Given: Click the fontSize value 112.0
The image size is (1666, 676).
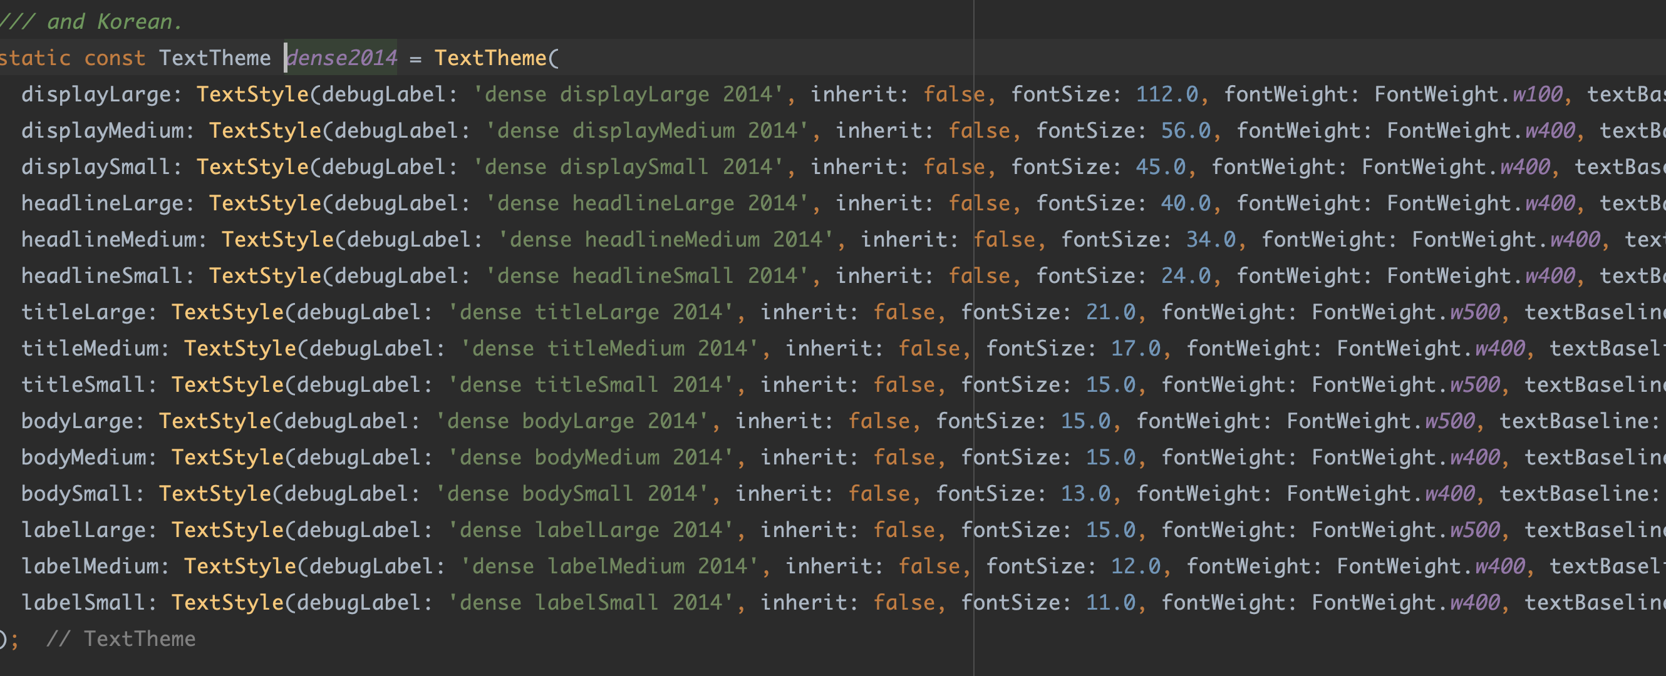Looking at the screenshot, I should (x=1167, y=95).
